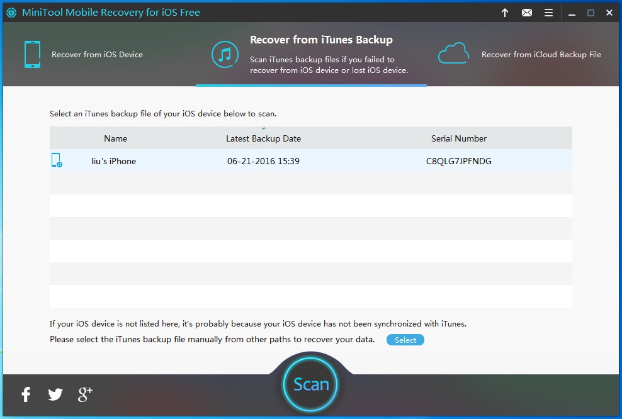Open the hamburger menu icon

pyautogui.click(x=548, y=13)
